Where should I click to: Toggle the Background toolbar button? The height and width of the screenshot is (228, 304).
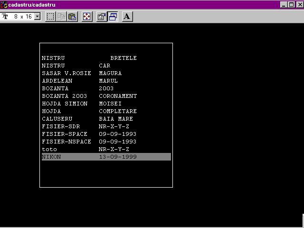[113, 17]
